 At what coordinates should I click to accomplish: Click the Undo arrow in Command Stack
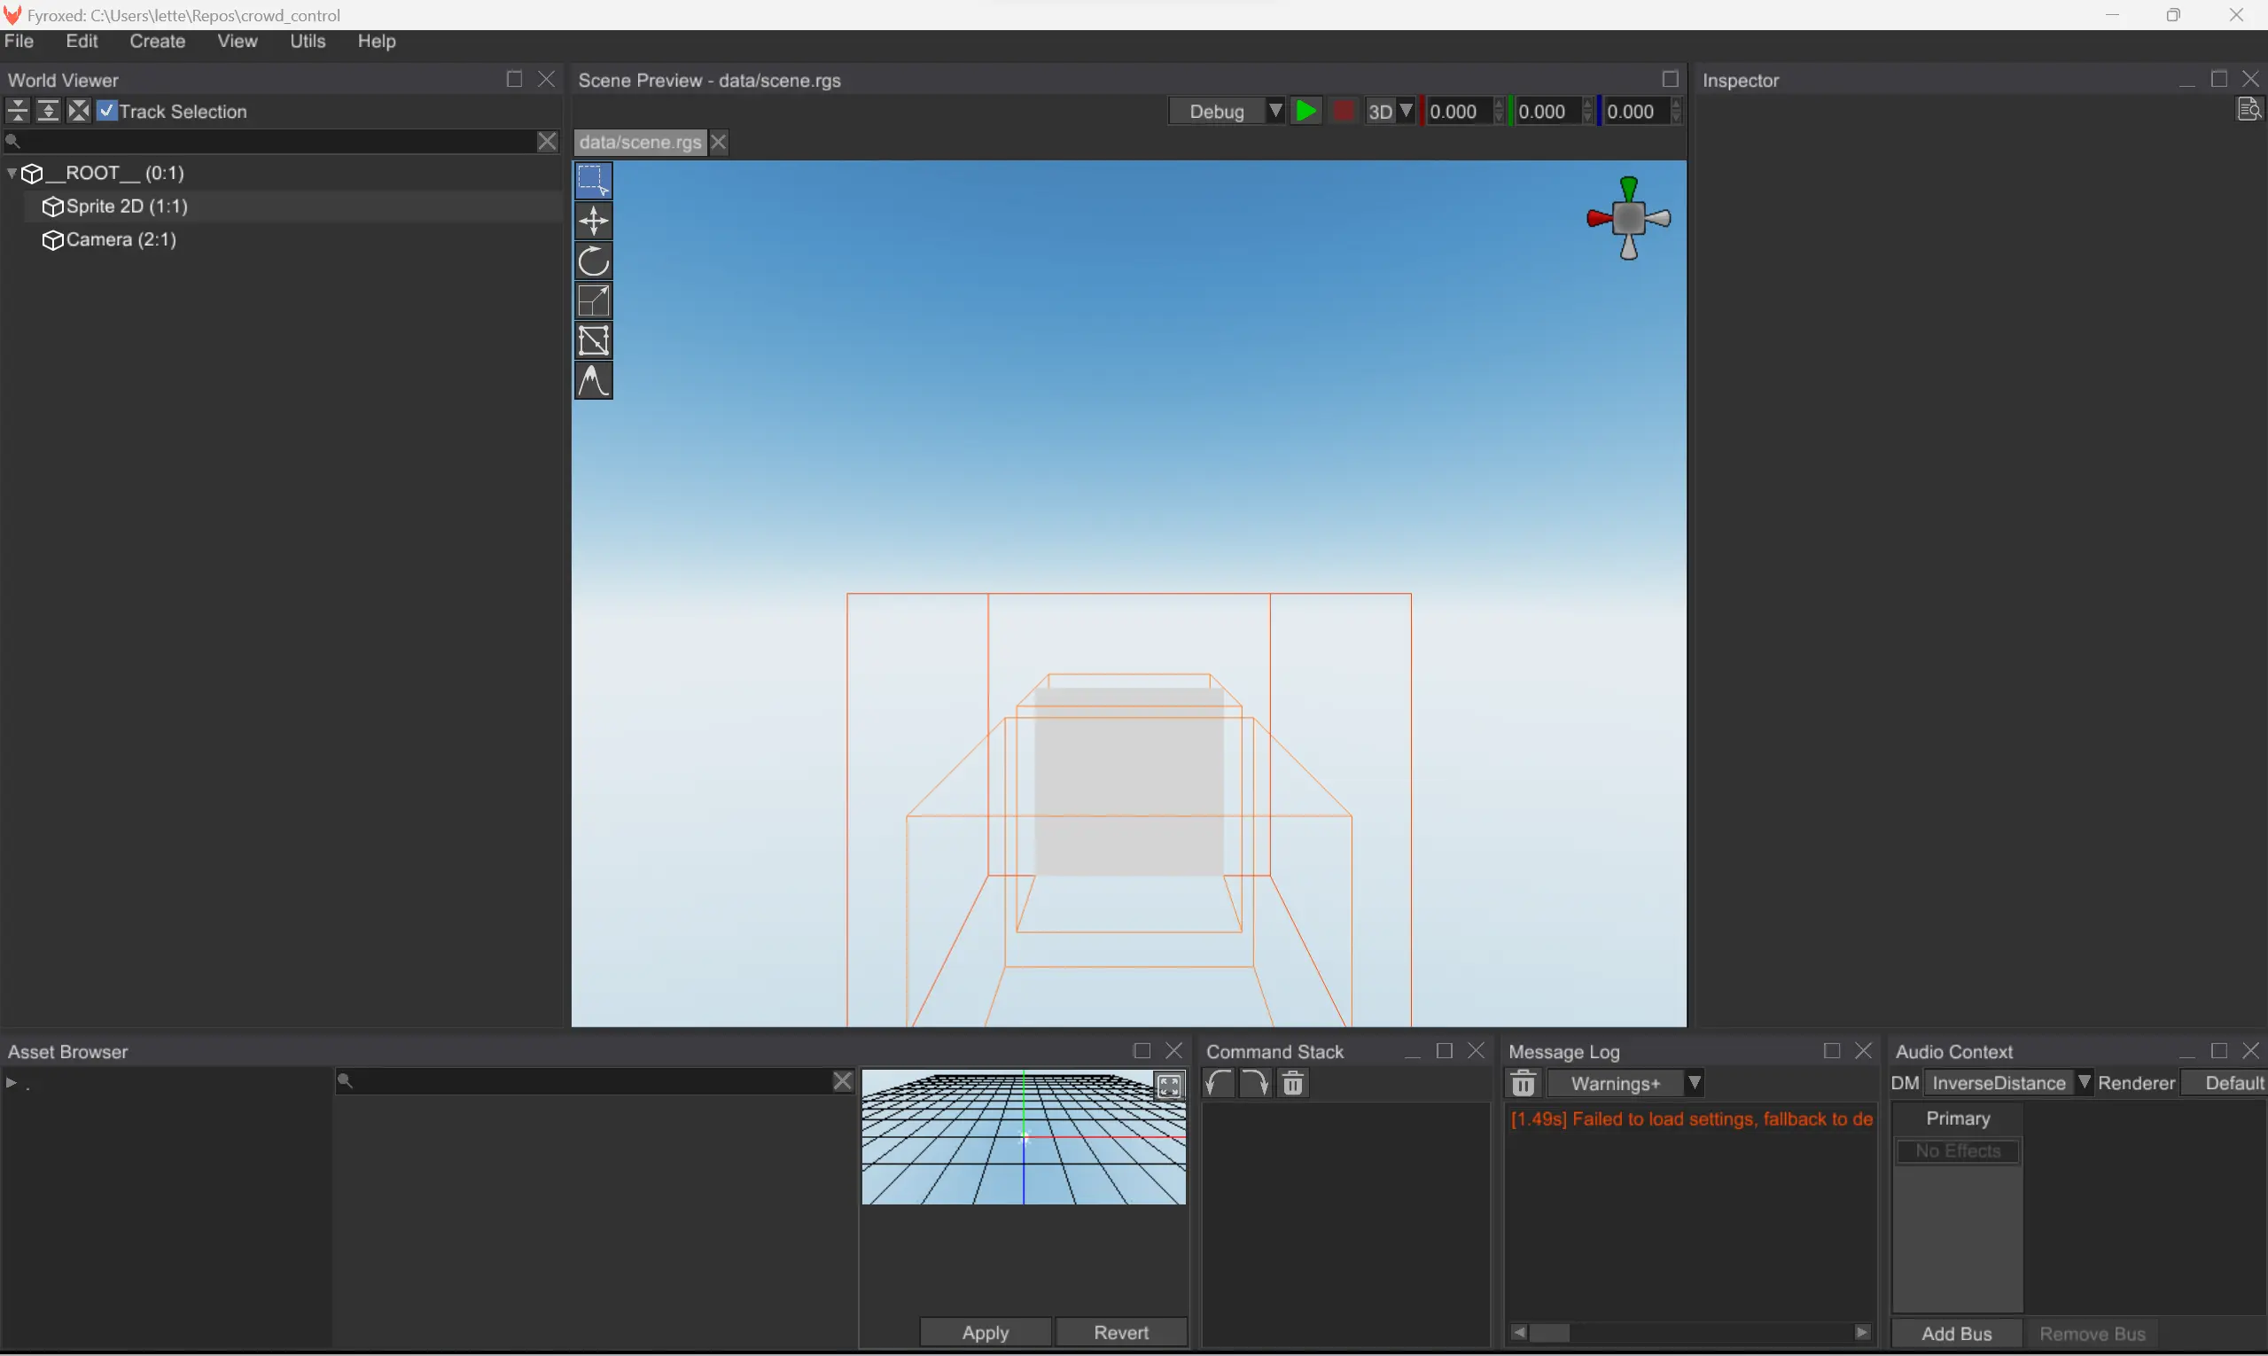[1218, 1084]
